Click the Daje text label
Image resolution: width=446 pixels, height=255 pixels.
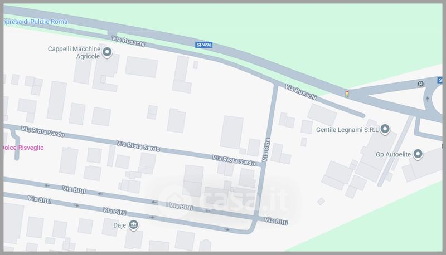(119, 225)
